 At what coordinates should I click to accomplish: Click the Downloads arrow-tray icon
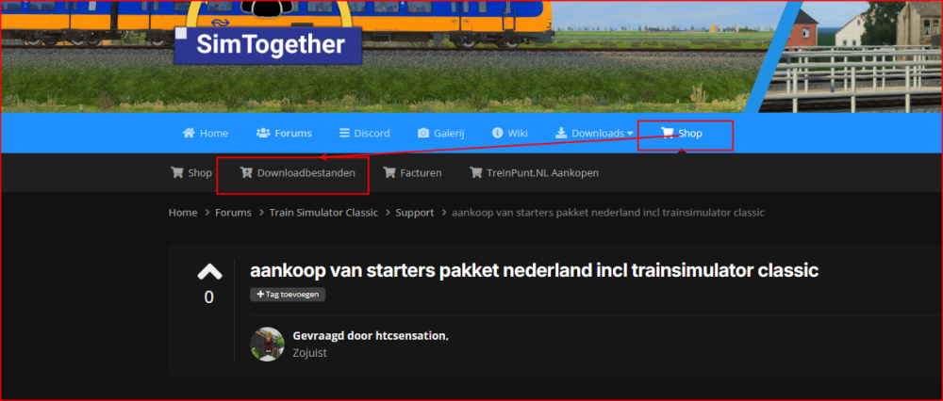tap(560, 133)
